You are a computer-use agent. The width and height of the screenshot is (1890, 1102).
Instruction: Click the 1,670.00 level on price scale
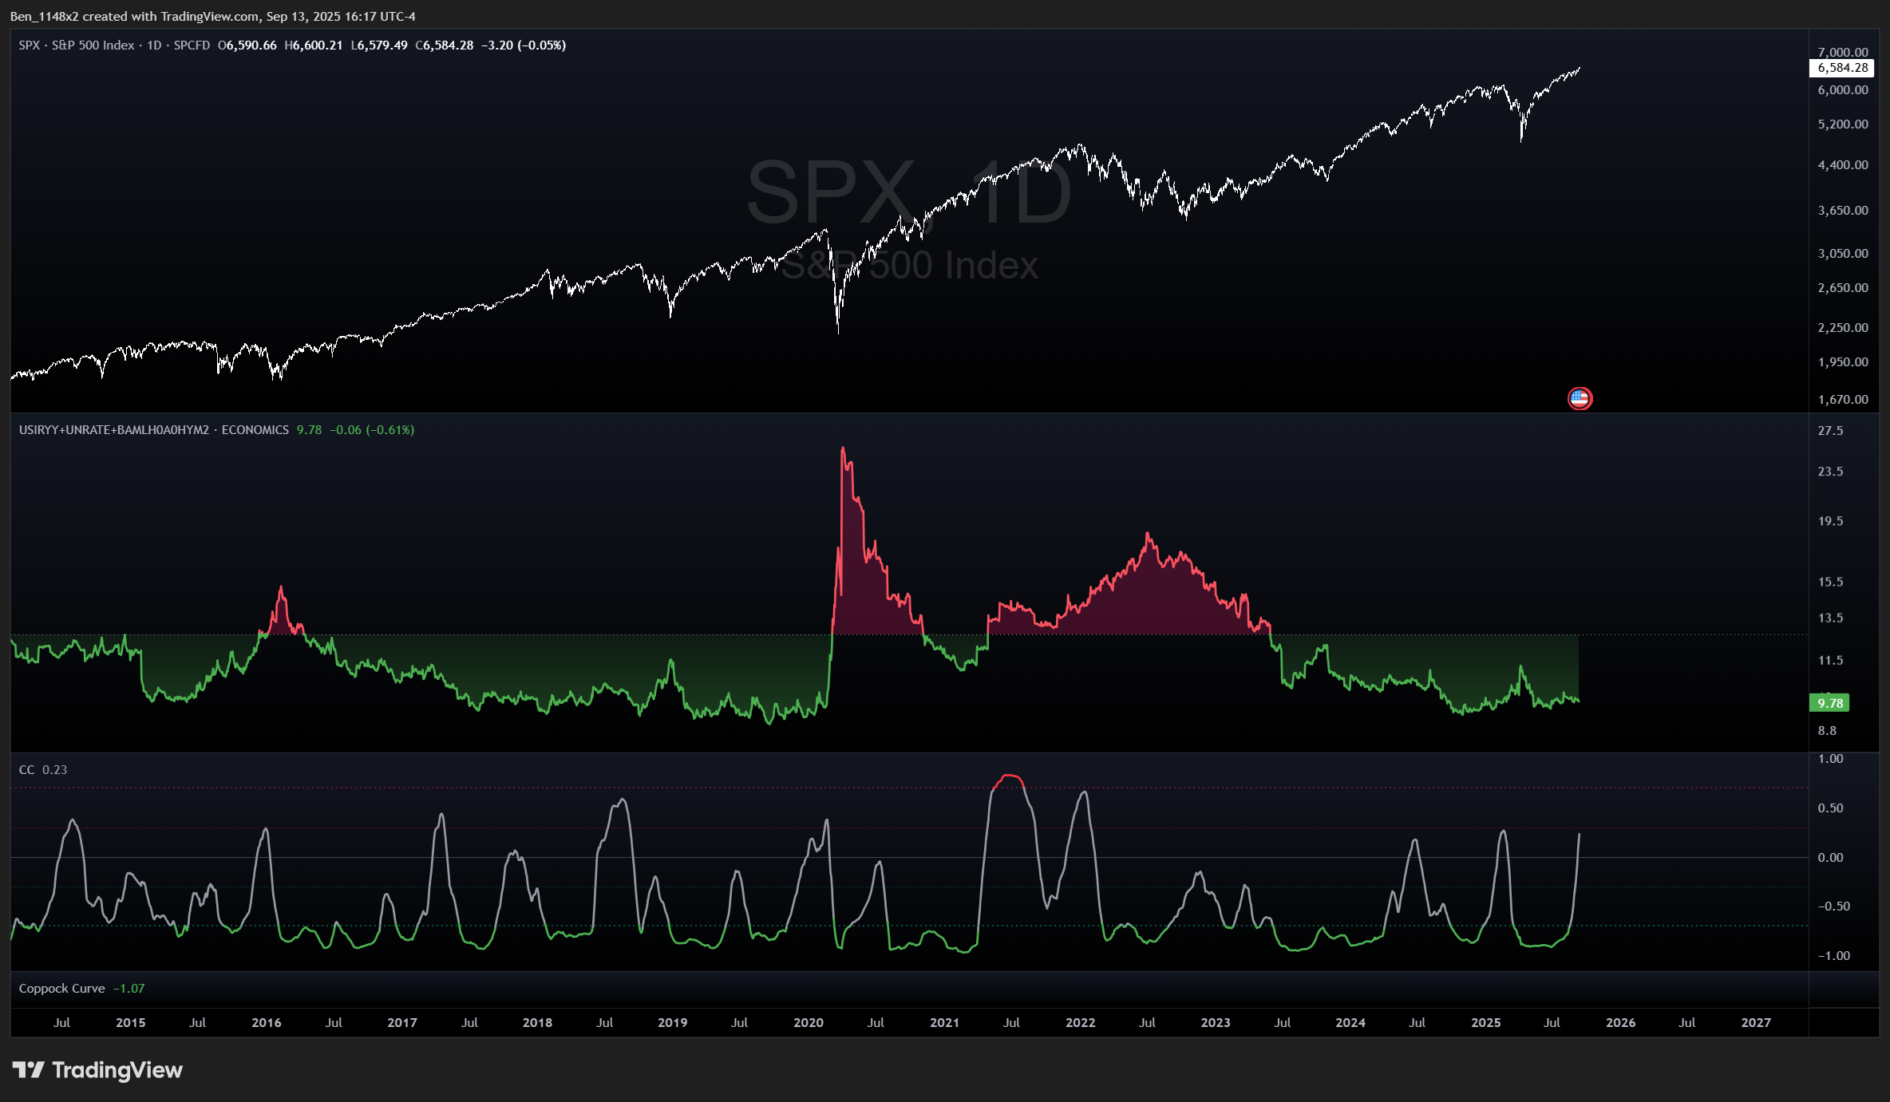[x=1842, y=400]
